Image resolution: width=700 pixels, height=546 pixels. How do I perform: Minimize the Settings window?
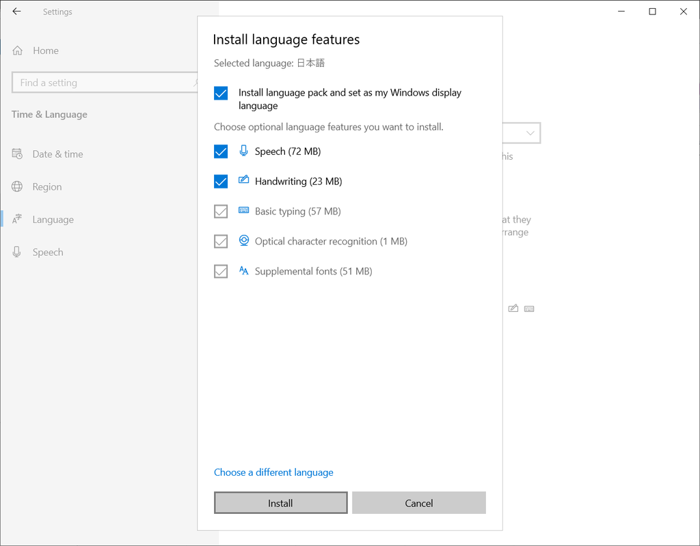(x=621, y=12)
